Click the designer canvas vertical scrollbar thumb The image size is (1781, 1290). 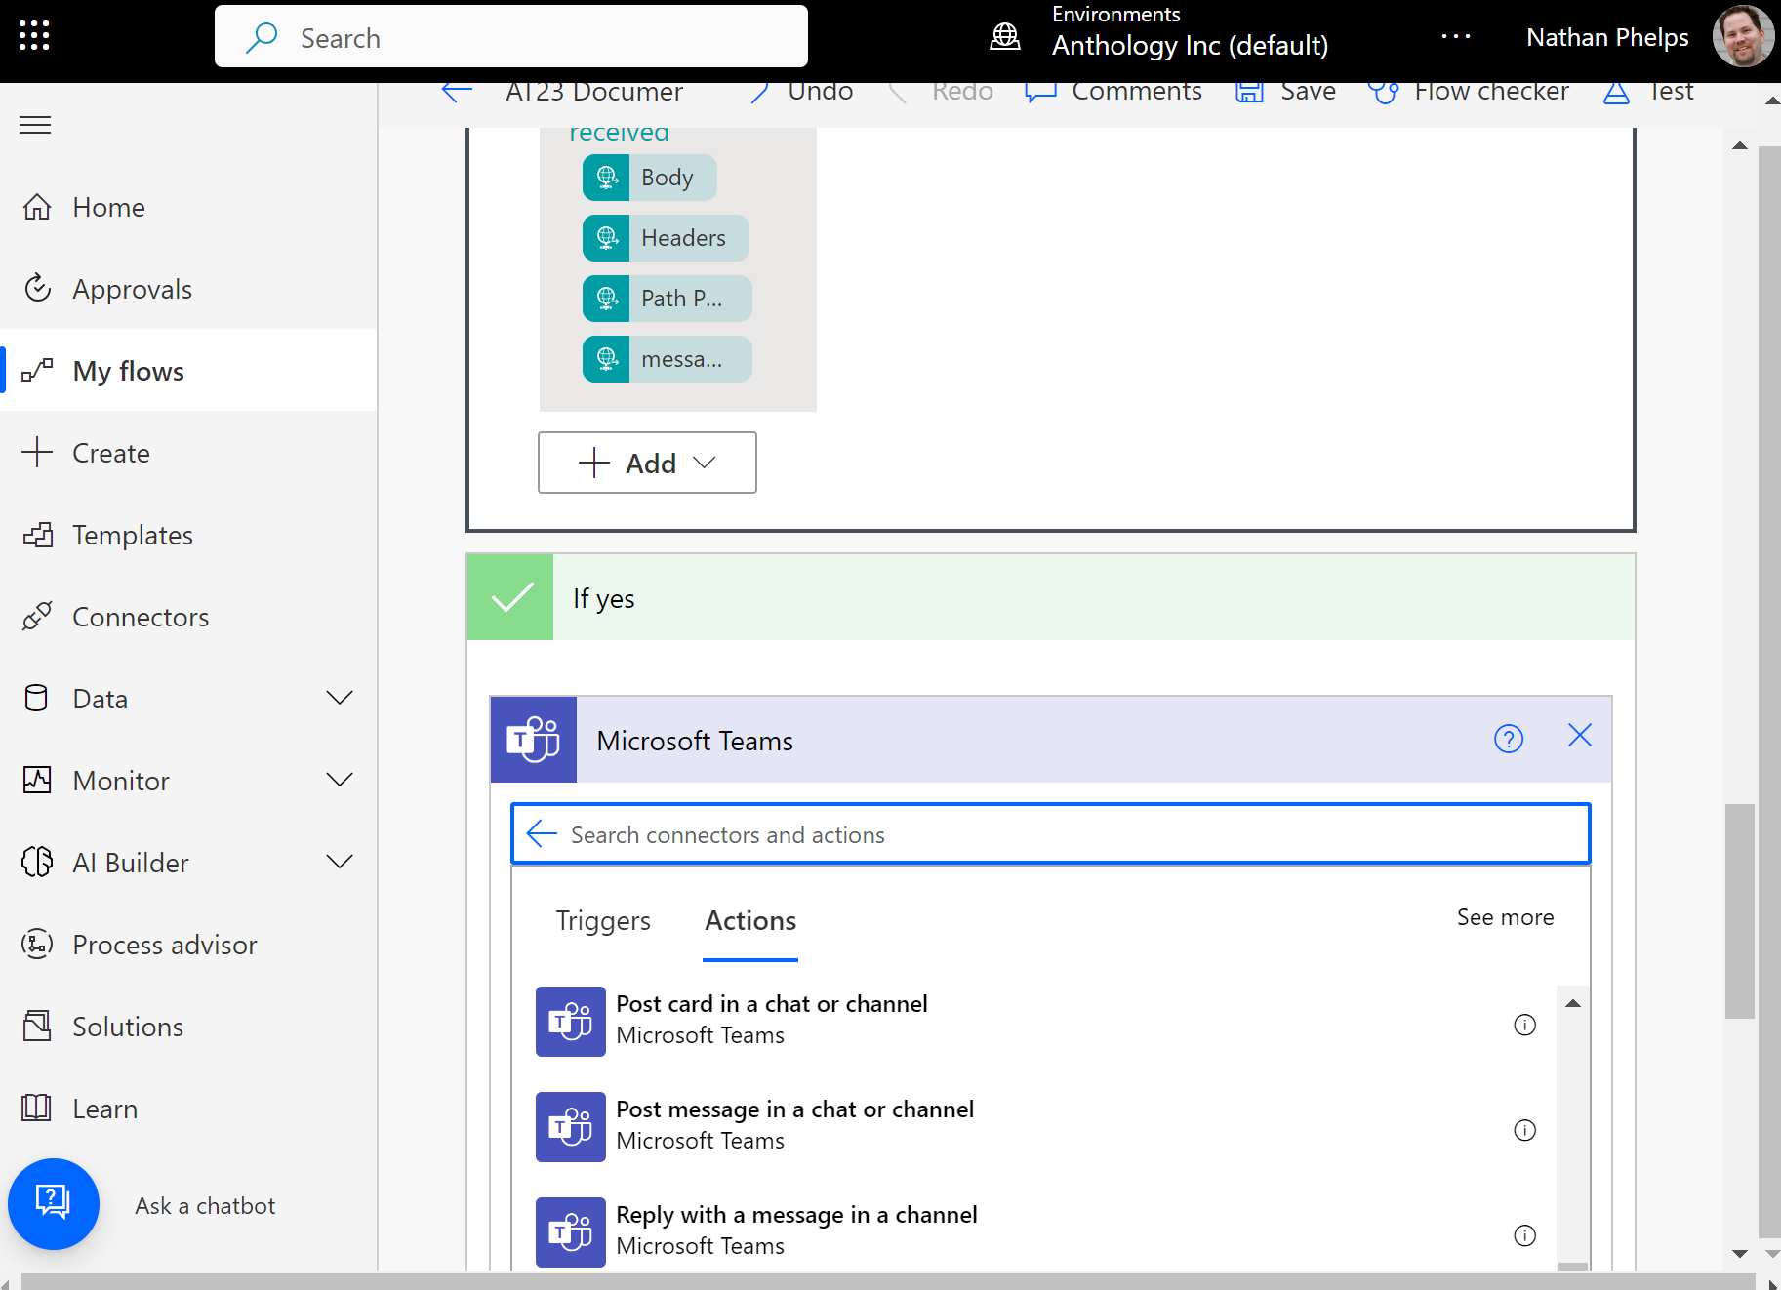pyautogui.click(x=1740, y=911)
